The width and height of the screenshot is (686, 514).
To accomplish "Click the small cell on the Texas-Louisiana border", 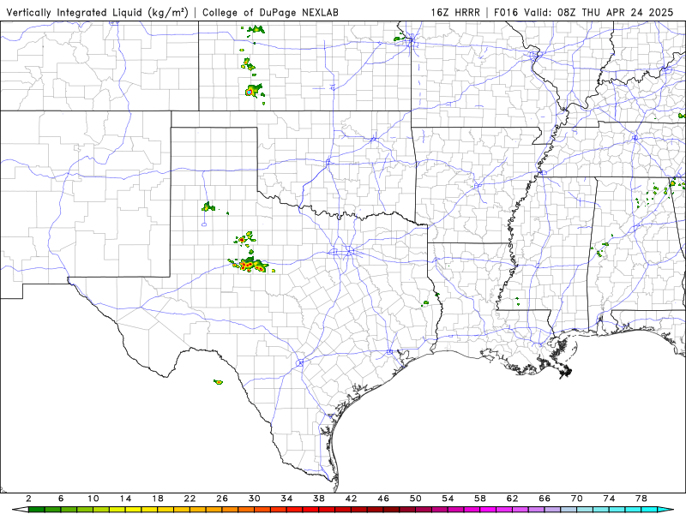I will point(436,296).
